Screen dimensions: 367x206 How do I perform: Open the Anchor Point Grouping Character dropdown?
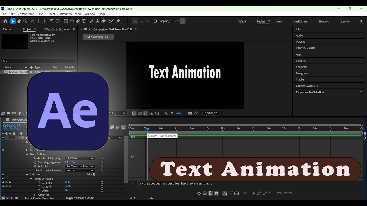click(x=80, y=158)
